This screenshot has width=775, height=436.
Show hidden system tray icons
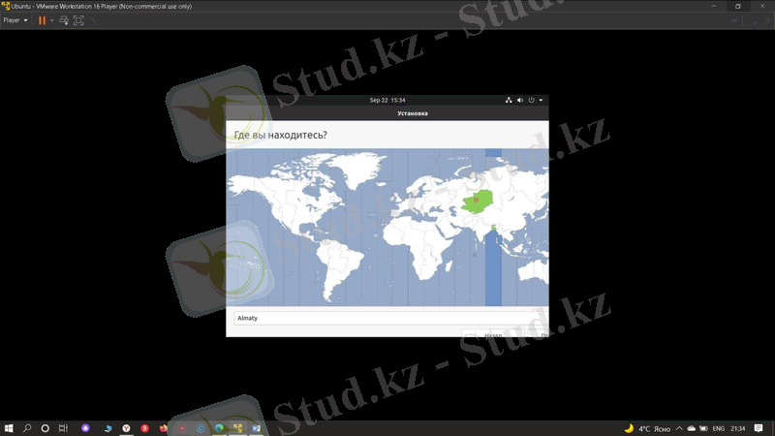tap(679, 428)
